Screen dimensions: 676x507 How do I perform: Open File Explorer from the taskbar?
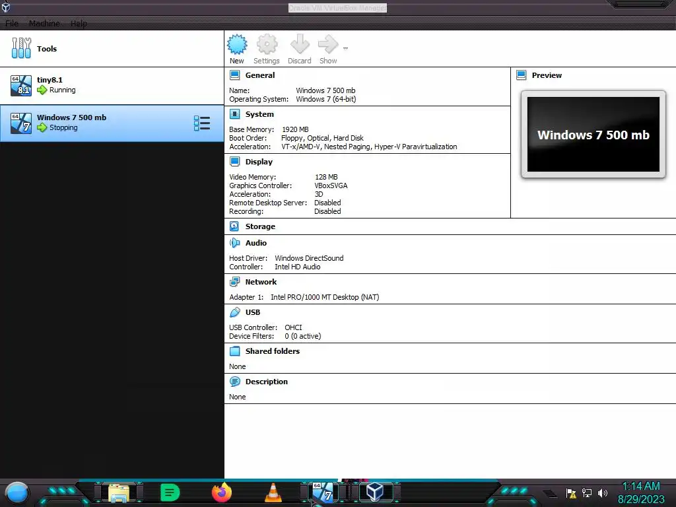tap(119, 492)
